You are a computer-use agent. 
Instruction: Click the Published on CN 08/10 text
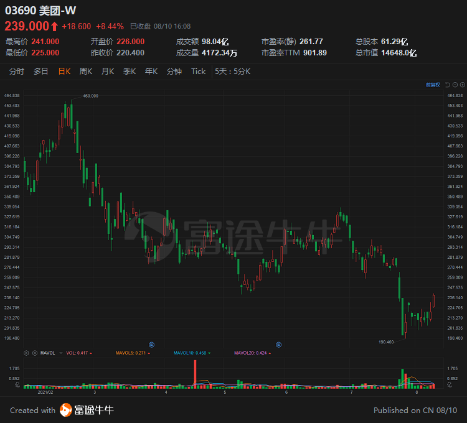[x=415, y=411]
